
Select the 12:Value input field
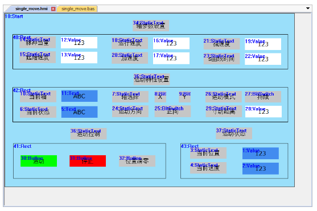point(79,43)
